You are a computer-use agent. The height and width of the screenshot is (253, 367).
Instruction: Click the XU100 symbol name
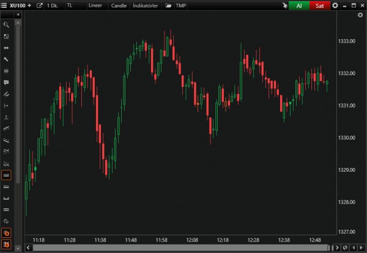(18, 5)
